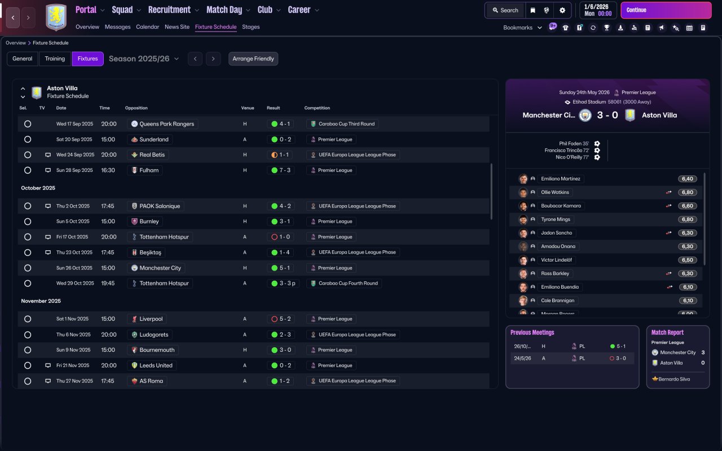Open the Career dropdown menu
The height and width of the screenshot is (451, 722).
tap(303, 10)
